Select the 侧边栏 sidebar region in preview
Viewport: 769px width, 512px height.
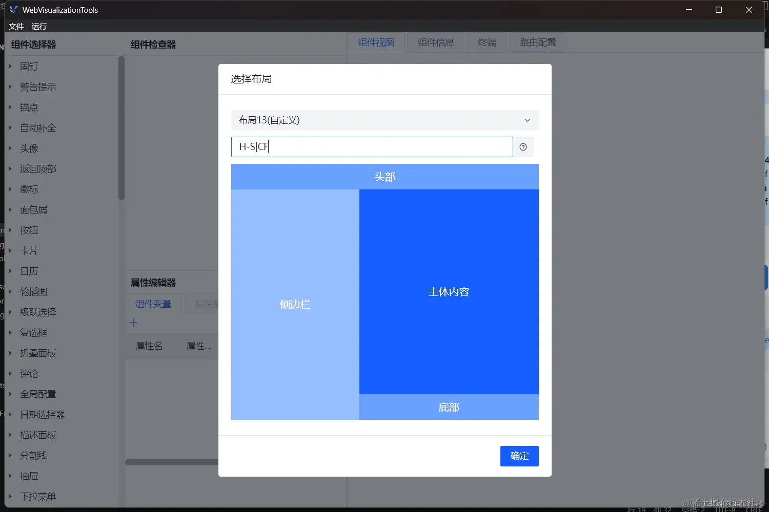tap(295, 305)
